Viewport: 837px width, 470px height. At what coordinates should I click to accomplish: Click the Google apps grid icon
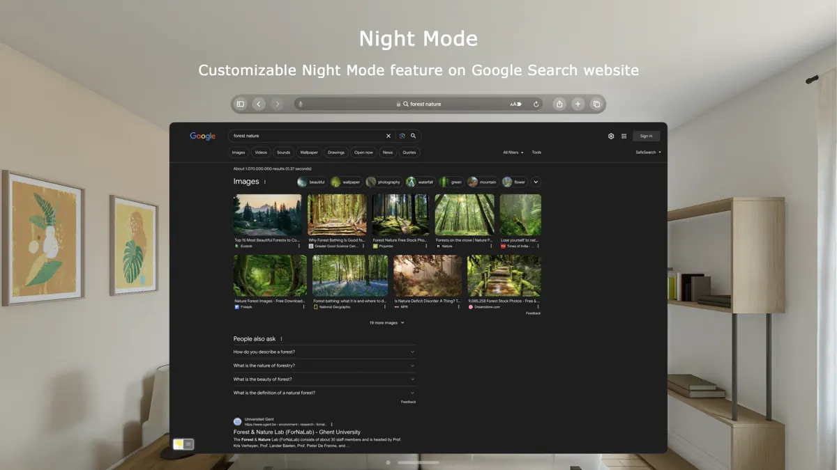pyautogui.click(x=624, y=136)
